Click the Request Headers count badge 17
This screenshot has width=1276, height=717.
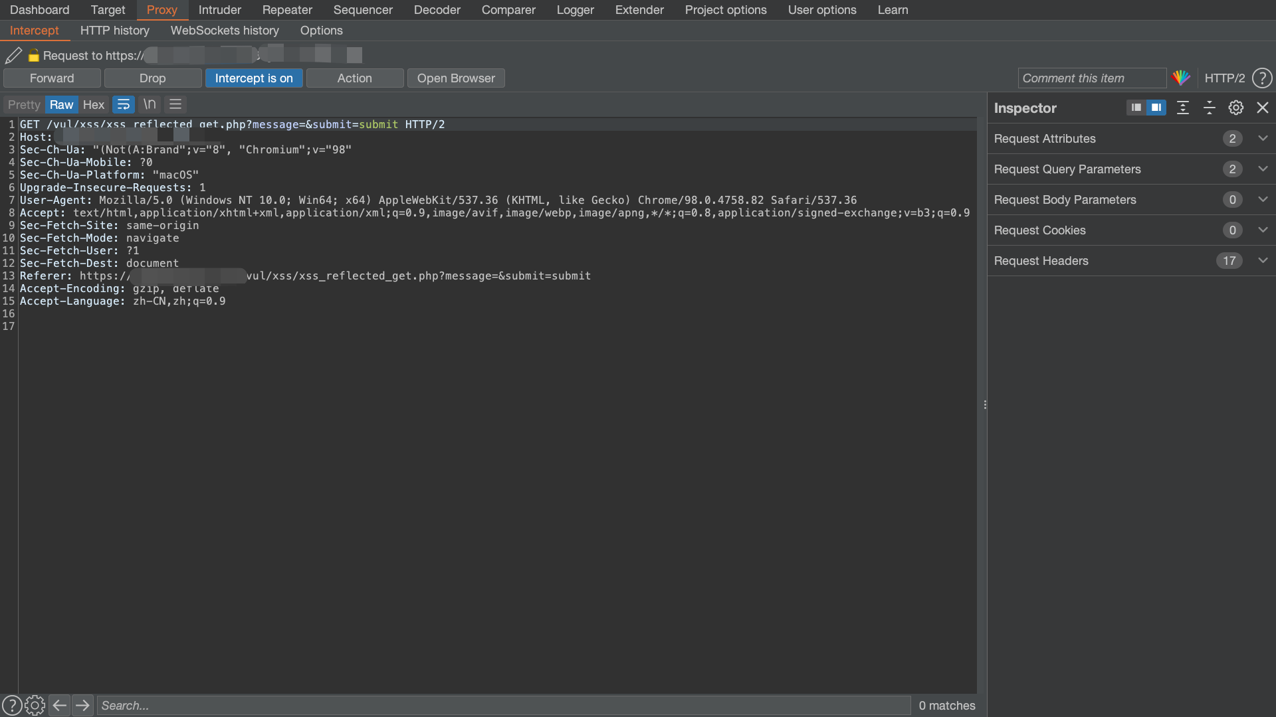(x=1229, y=261)
